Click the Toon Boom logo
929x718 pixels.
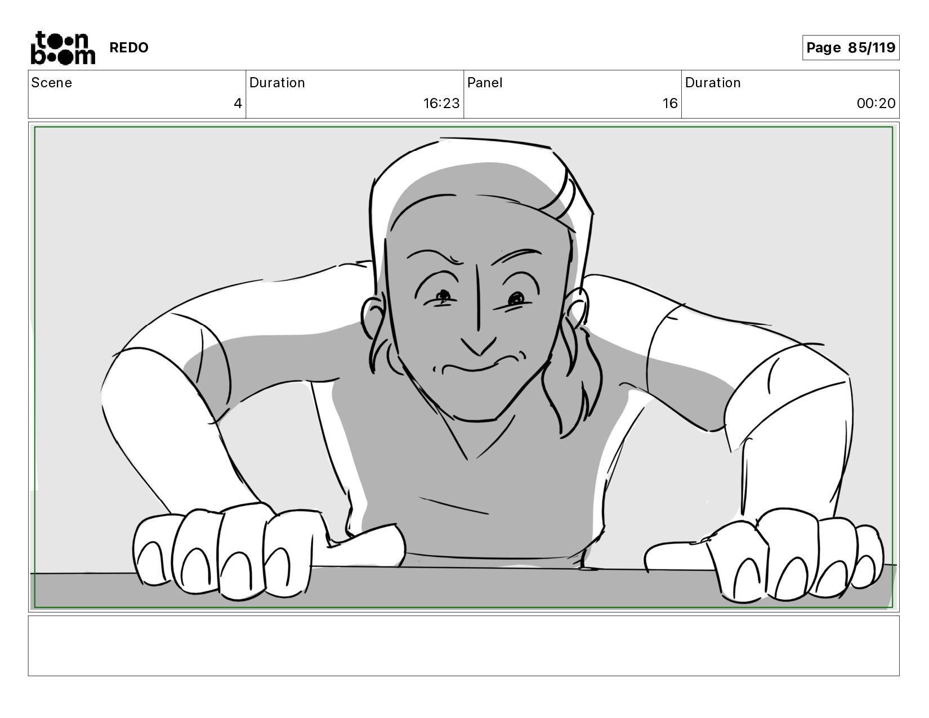tap(62, 48)
